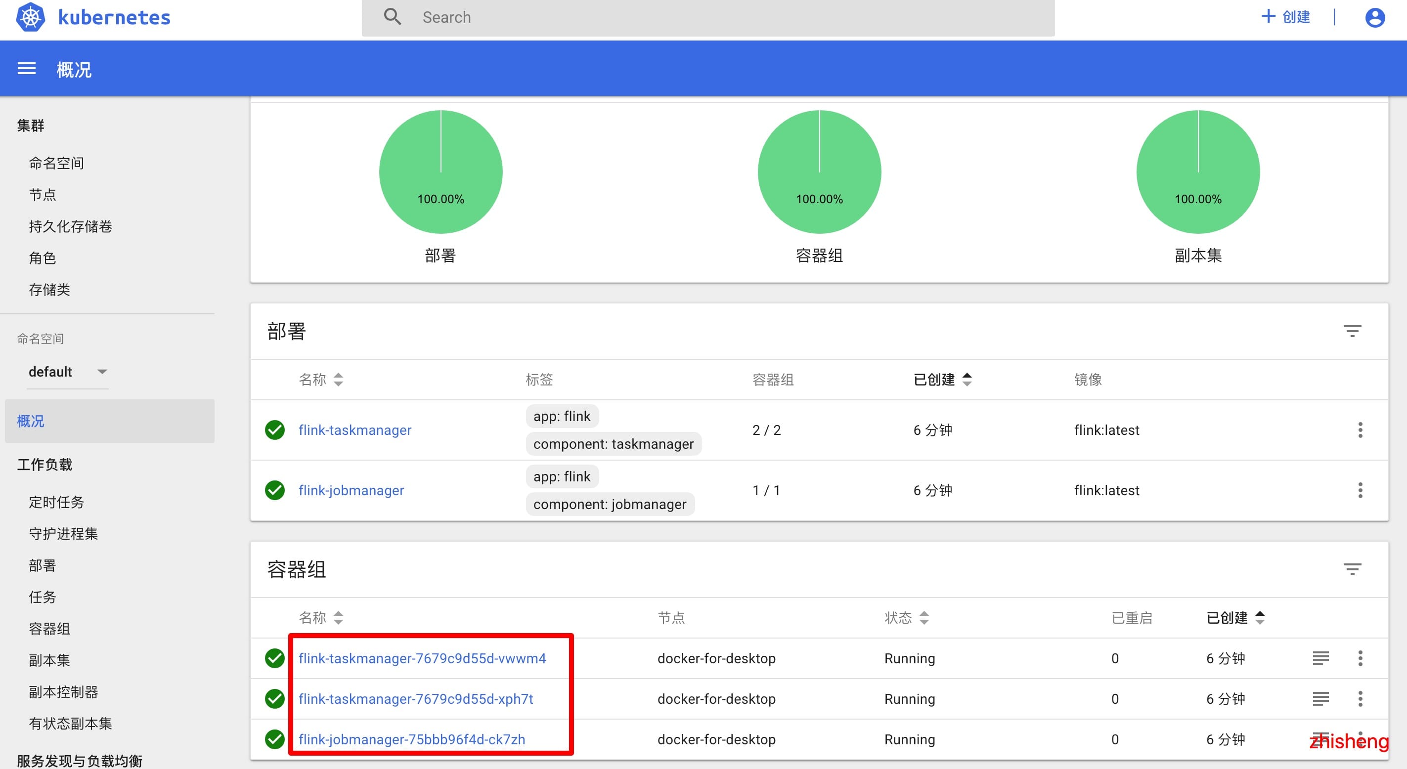
Task: Open 任务 in sidebar
Action: click(x=43, y=597)
